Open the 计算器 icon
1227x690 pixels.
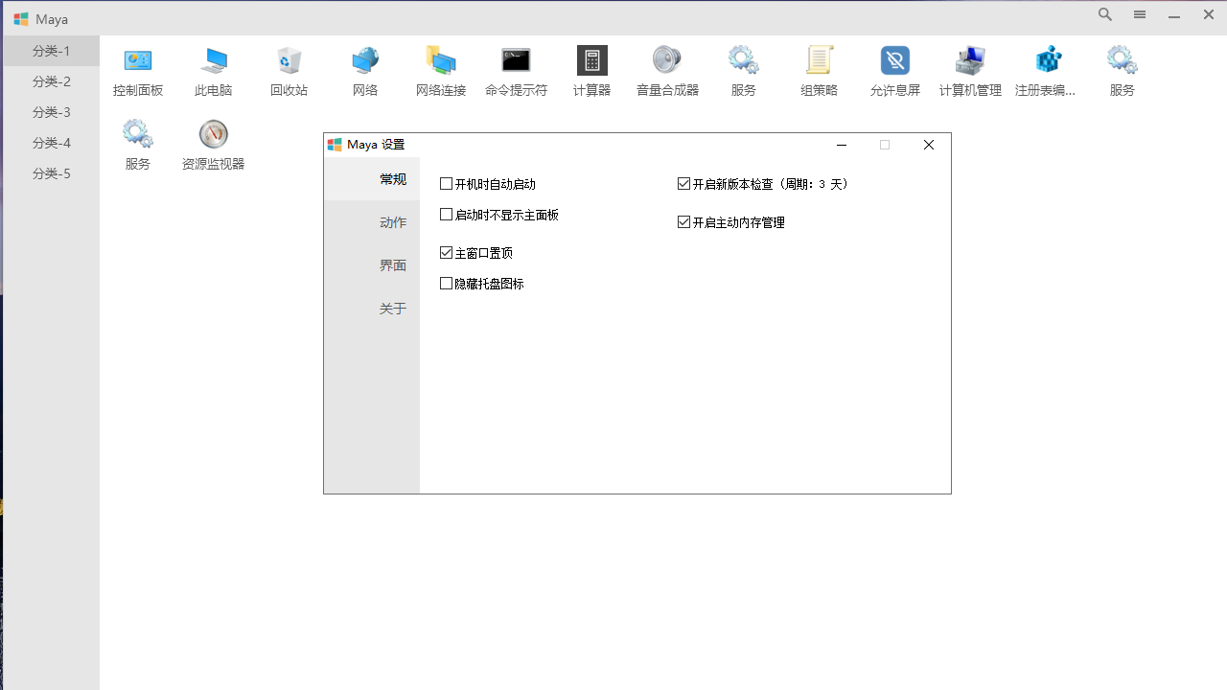(x=591, y=70)
